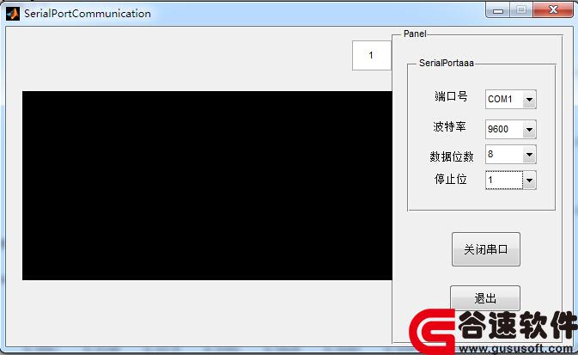Click the 波特率 label

pos(450,126)
